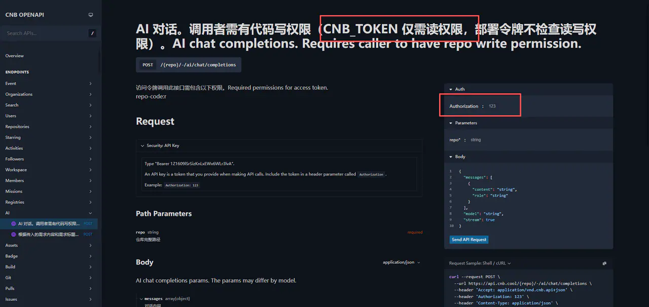Viewport: 649px width, 307px height.
Task: Expand the Workspace endpoints group
Action: [x=49, y=170]
